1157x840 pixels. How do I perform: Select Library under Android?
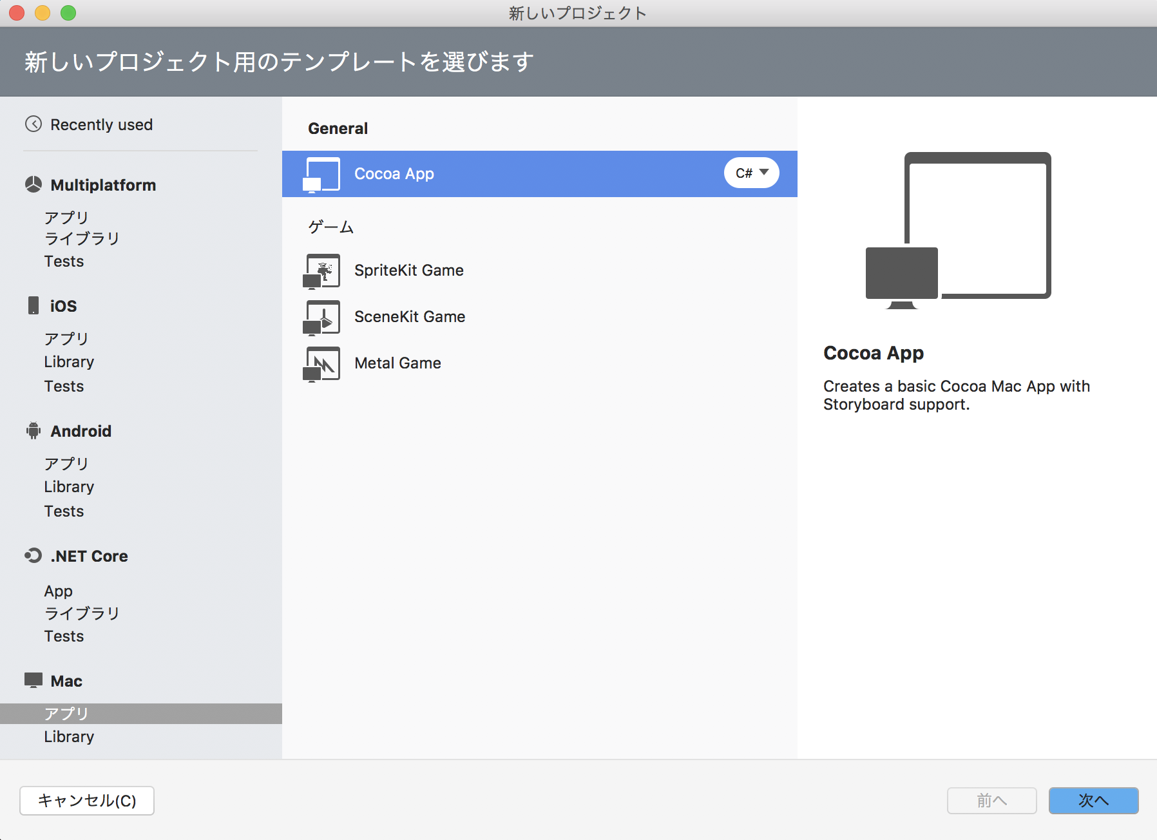point(69,487)
